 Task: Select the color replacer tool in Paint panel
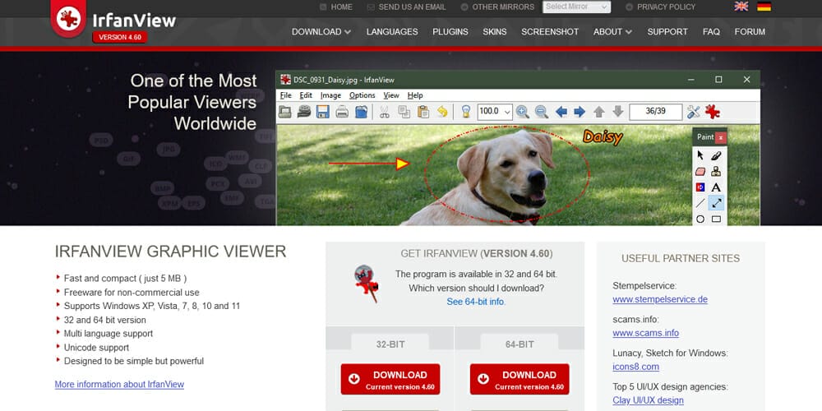pyautogui.click(x=700, y=187)
